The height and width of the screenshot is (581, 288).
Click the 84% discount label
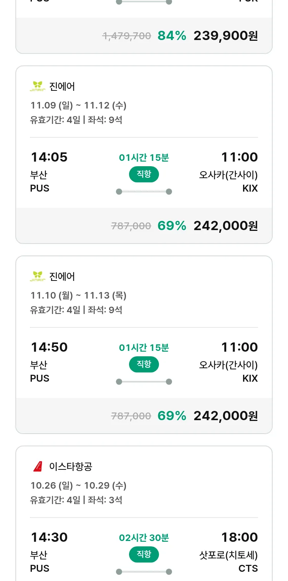pyautogui.click(x=172, y=36)
